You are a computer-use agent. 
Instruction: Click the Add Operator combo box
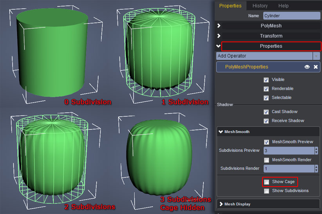tap(268, 56)
